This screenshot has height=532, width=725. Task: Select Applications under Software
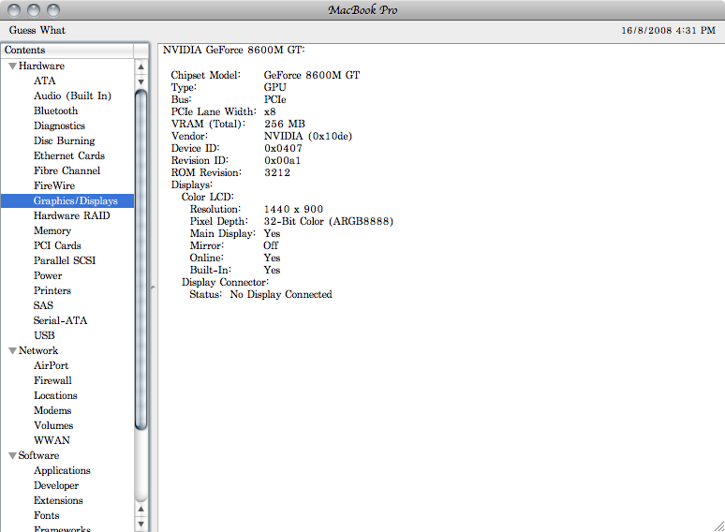pyautogui.click(x=62, y=470)
